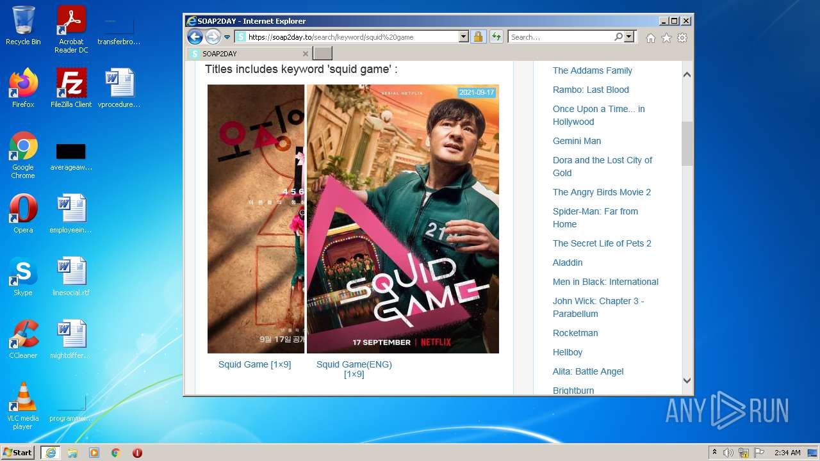Open the vprocedure Word document icon
Screen dimensions: 820x461
click(x=119, y=88)
